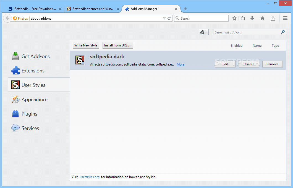Disable the softpedia dark style
The image size is (293, 188).
[x=249, y=64]
